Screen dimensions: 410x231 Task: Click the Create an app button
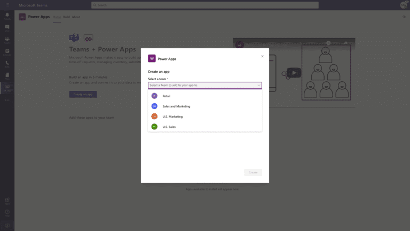pos(83,94)
